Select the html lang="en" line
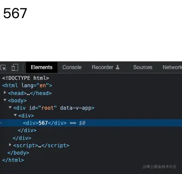 [x=27, y=85]
